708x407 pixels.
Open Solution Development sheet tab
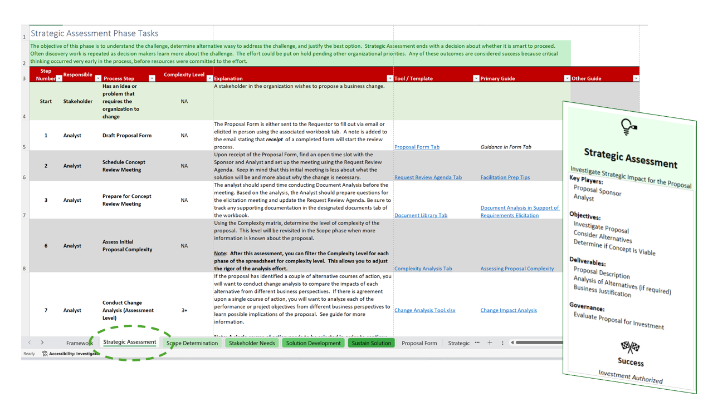point(313,343)
